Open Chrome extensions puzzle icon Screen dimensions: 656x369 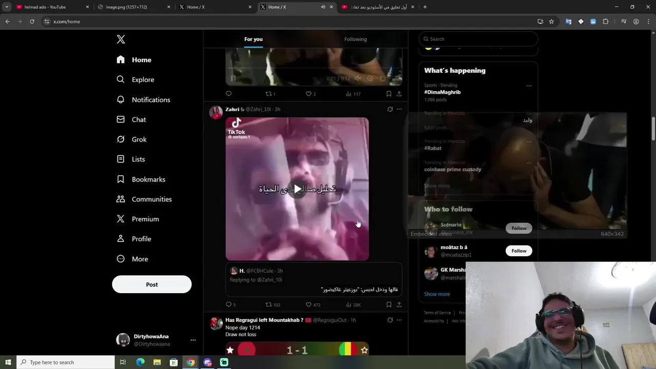point(605,22)
